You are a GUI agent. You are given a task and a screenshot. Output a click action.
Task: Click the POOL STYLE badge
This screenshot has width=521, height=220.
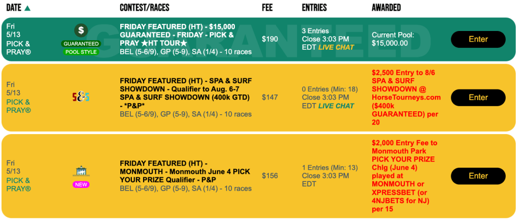click(x=81, y=52)
